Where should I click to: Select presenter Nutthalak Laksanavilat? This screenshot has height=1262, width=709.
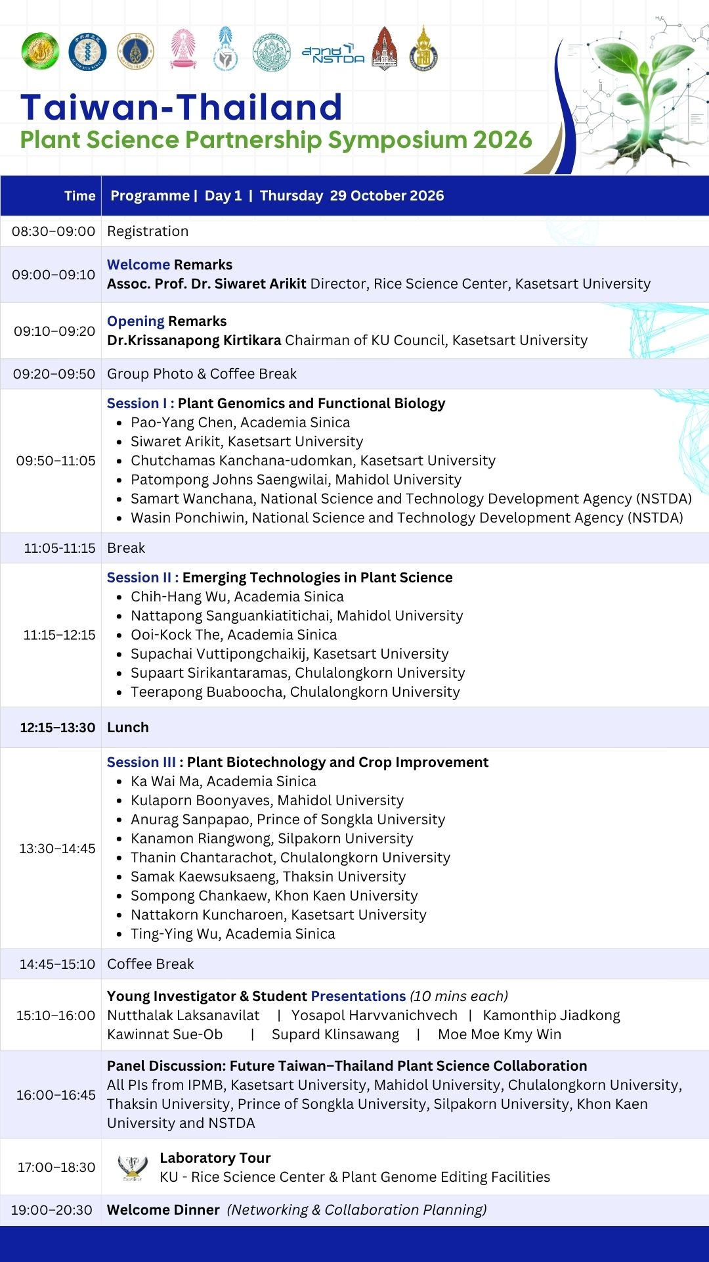183,1016
